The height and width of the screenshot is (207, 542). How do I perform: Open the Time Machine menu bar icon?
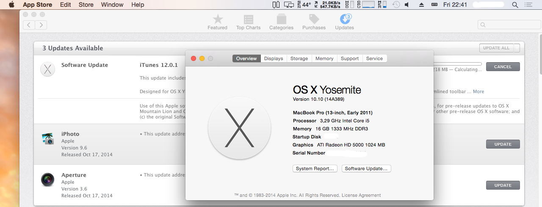[x=396, y=5]
